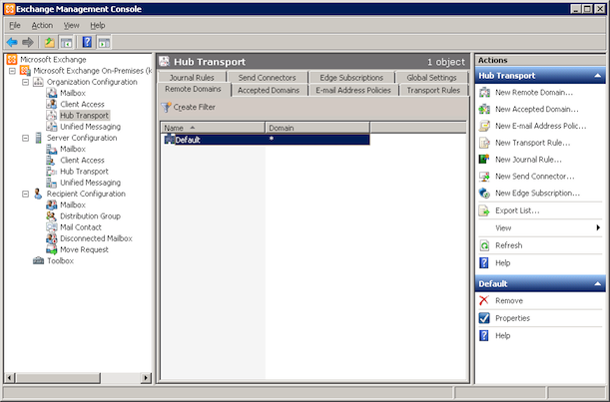The width and height of the screenshot is (610, 402).
Task: Open the E-mail Address Policies tab
Action: [353, 90]
